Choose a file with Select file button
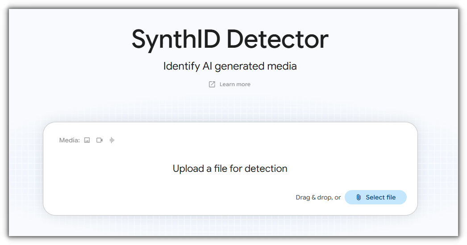This screenshot has width=467, height=245. (375, 197)
